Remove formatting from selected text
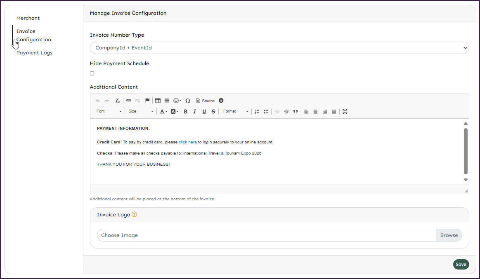The image size is (480, 279). 118,101
